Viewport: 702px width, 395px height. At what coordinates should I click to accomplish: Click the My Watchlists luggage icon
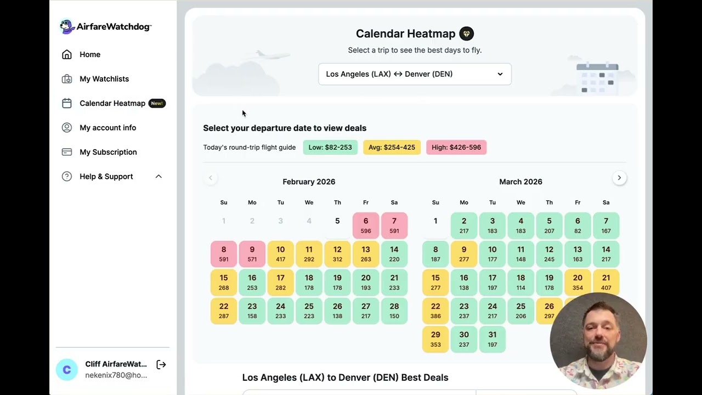click(x=67, y=79)
